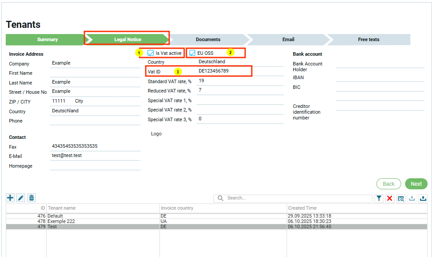The image size is (432, 257).
Task: Sort by Created Time column header
Action: pyautogui.click(x=302, y=208)
